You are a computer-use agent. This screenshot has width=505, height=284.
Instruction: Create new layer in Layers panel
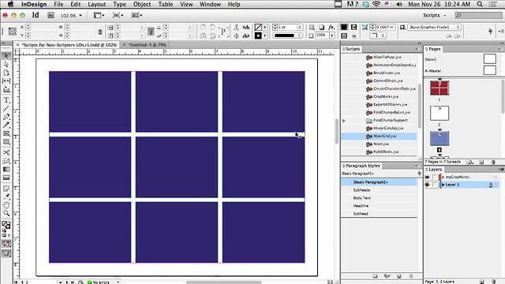pos(481,282)
